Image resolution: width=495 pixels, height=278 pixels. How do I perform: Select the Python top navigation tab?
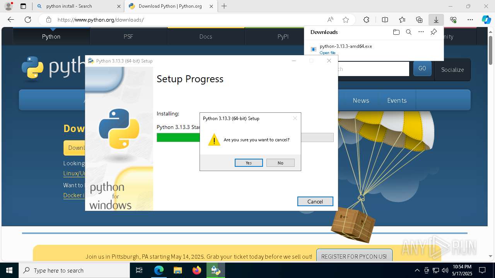[51, 36]
